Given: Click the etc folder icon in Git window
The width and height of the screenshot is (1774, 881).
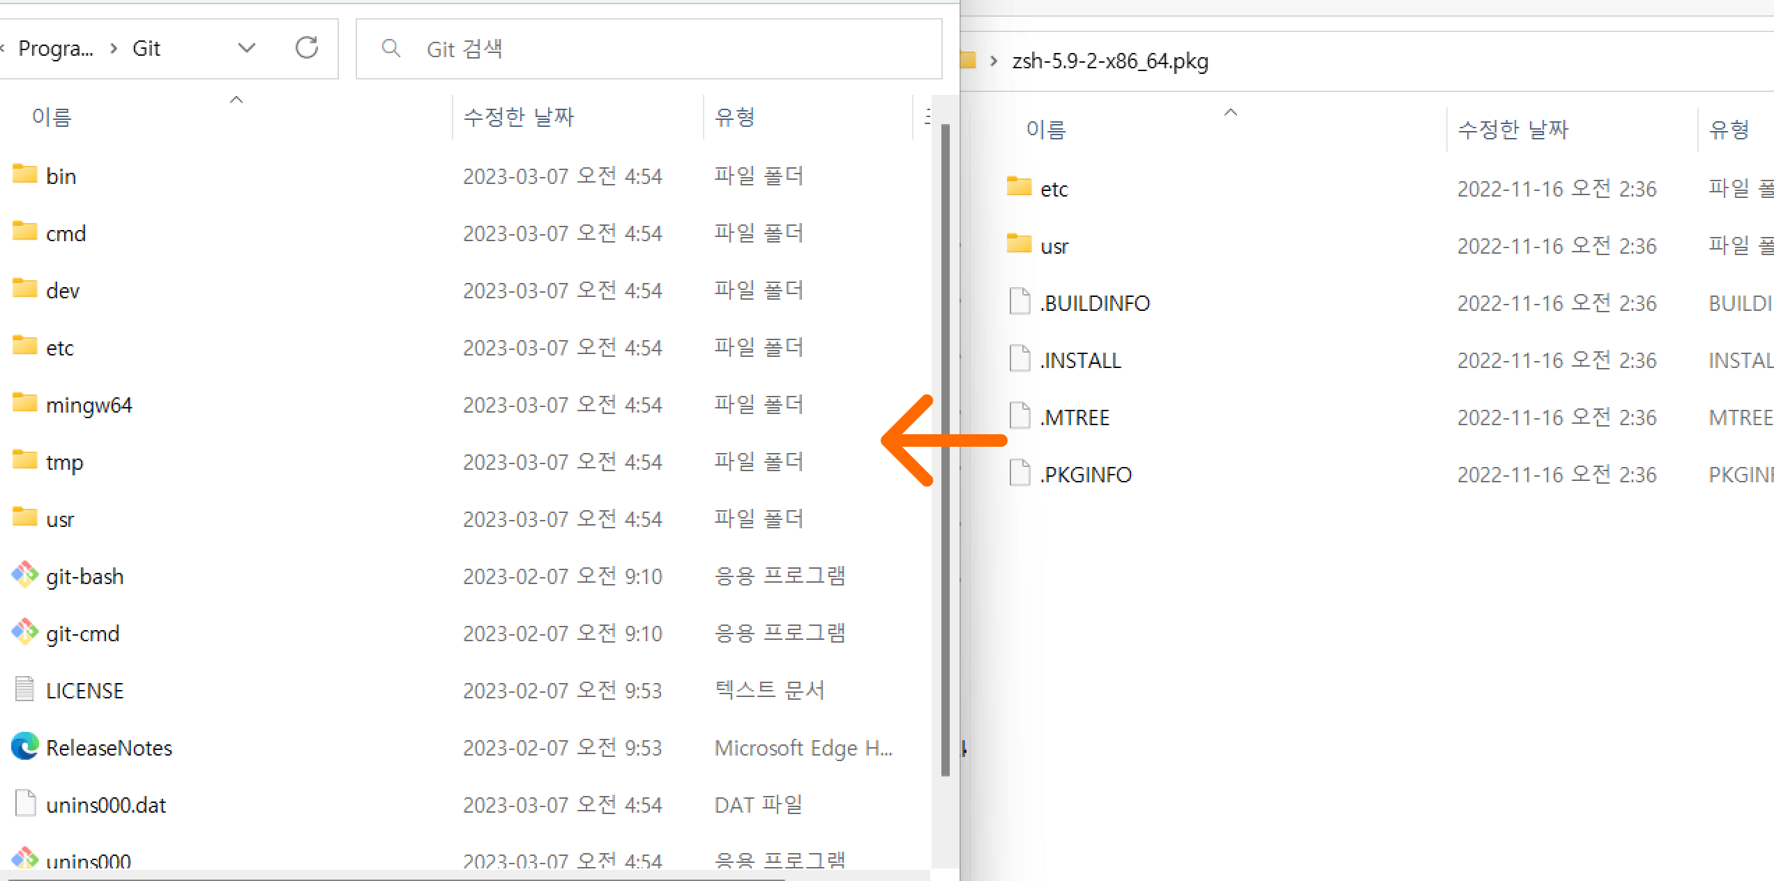Looking at the screenshot, I should pyautogui.click(x=24, y=345).
